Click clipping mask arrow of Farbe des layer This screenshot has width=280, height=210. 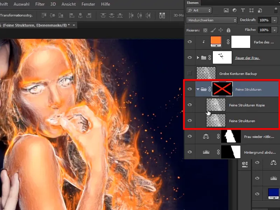click(204, 42)
